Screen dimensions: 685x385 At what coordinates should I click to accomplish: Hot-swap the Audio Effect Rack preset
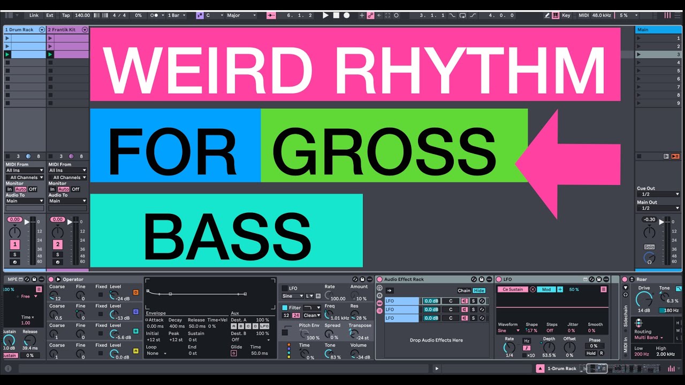point(474,279)
